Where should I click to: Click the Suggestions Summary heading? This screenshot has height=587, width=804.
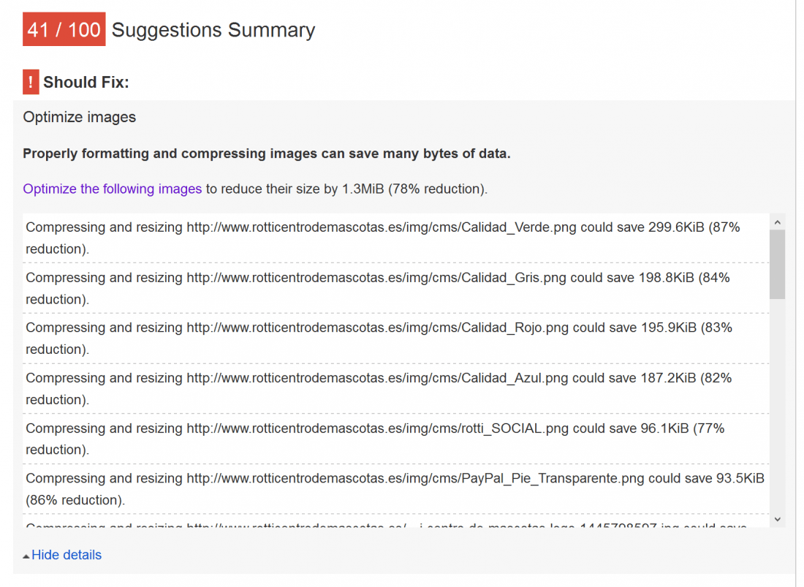213,30
